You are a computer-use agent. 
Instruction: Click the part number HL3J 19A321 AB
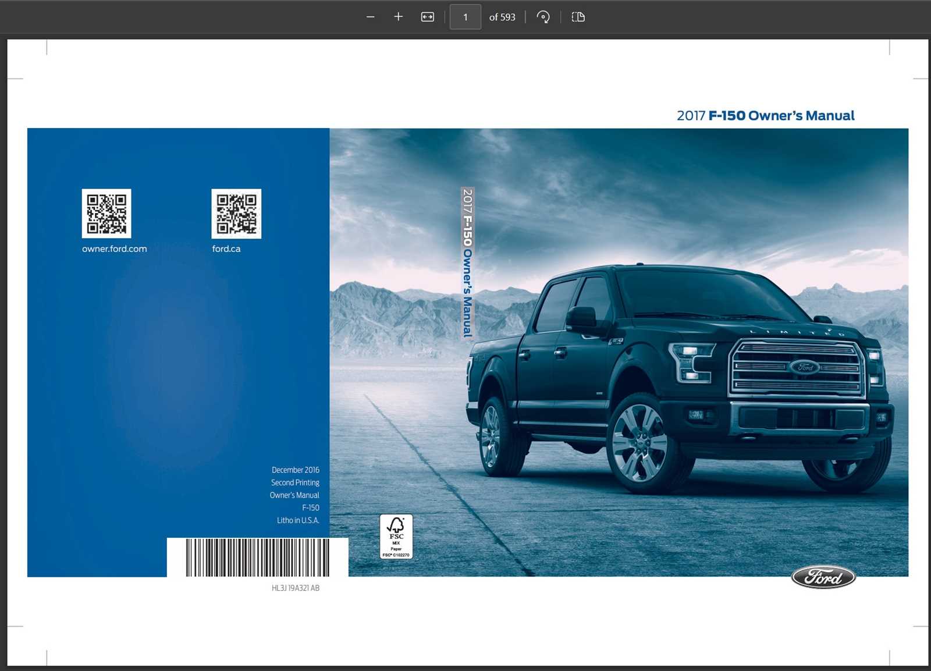296,588
